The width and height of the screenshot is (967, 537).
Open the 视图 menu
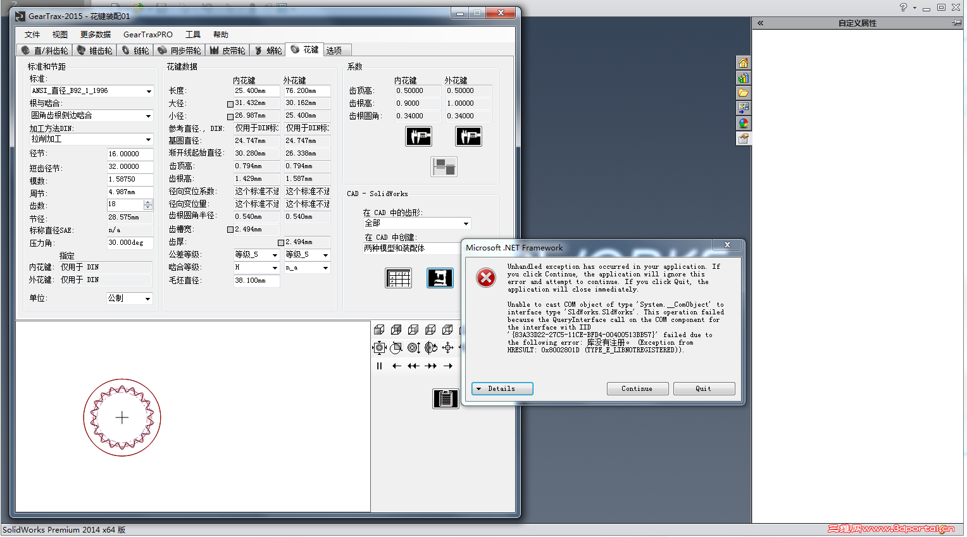[60, 35]
